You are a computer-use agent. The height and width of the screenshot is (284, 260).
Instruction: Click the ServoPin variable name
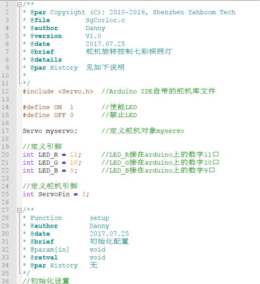click(x=54, y=194)
